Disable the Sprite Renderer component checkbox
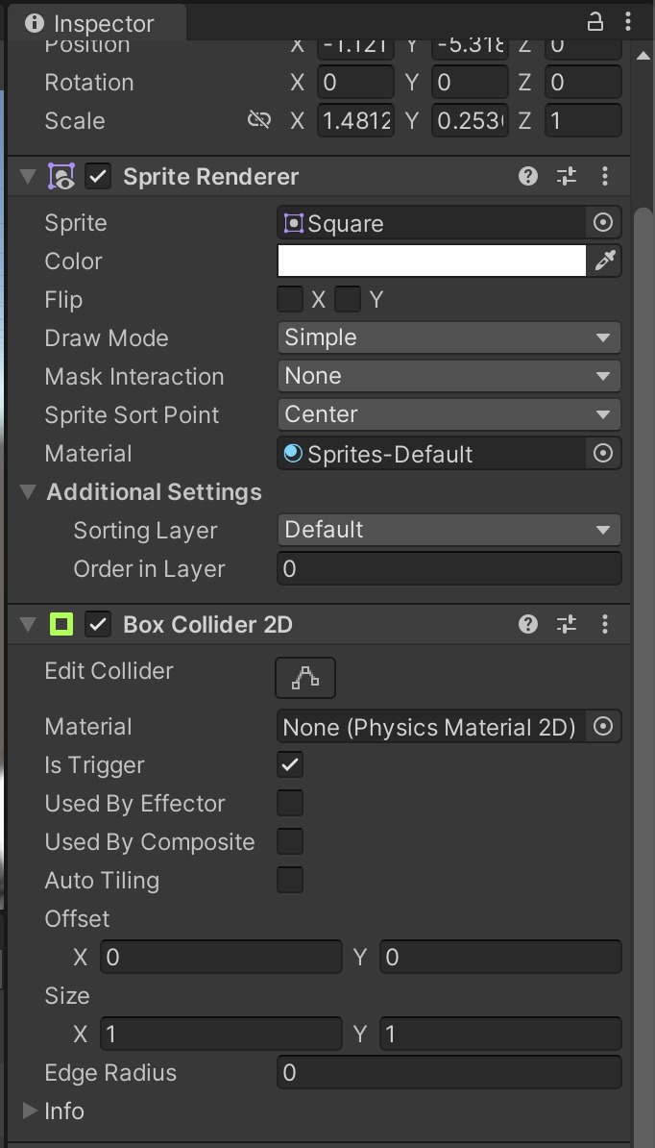Screen dimensions: 655x1148 pyautogui.click(x=98, y=176)
